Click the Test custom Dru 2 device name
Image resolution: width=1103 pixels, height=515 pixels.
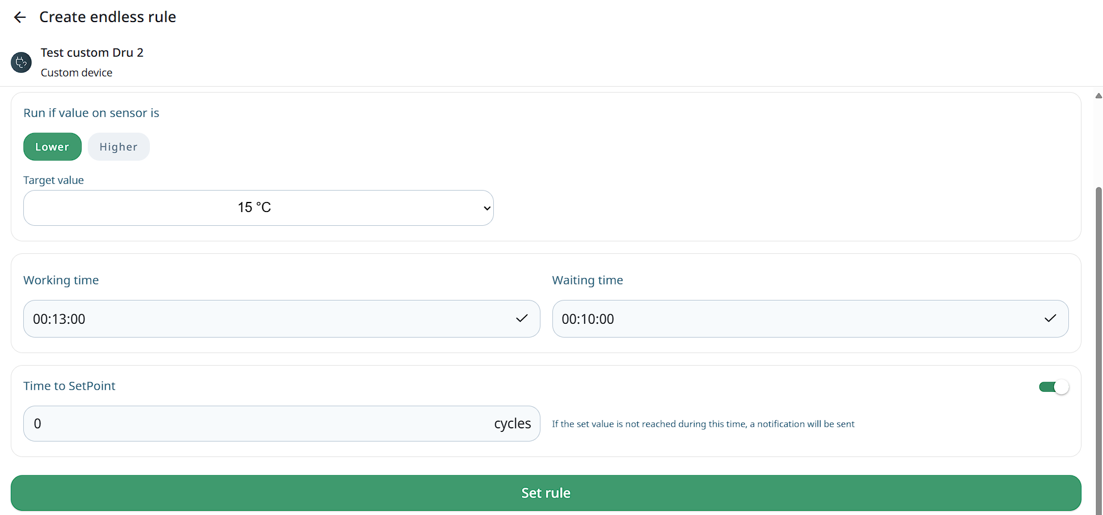(x=92, y=53)
